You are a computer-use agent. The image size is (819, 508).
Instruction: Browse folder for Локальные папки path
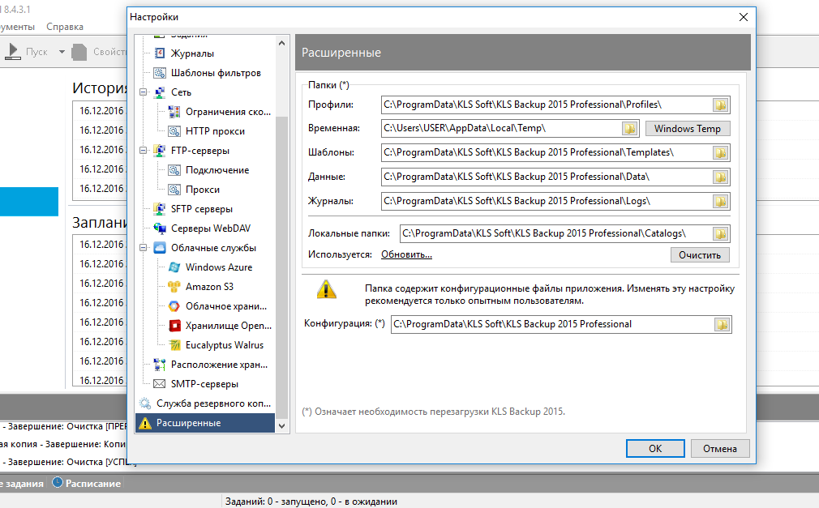[x=720, y=233]
